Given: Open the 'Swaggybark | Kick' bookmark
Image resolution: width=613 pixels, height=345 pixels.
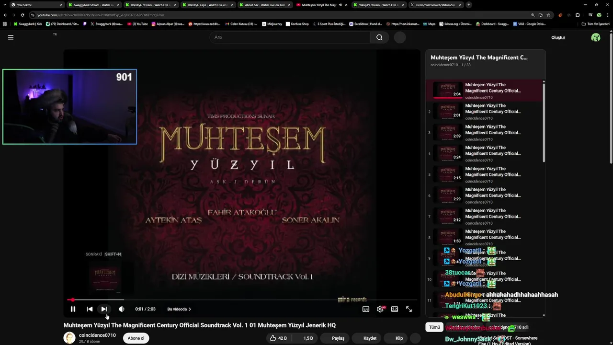Looking at the screenshot, I should click(x=28, y=23).
